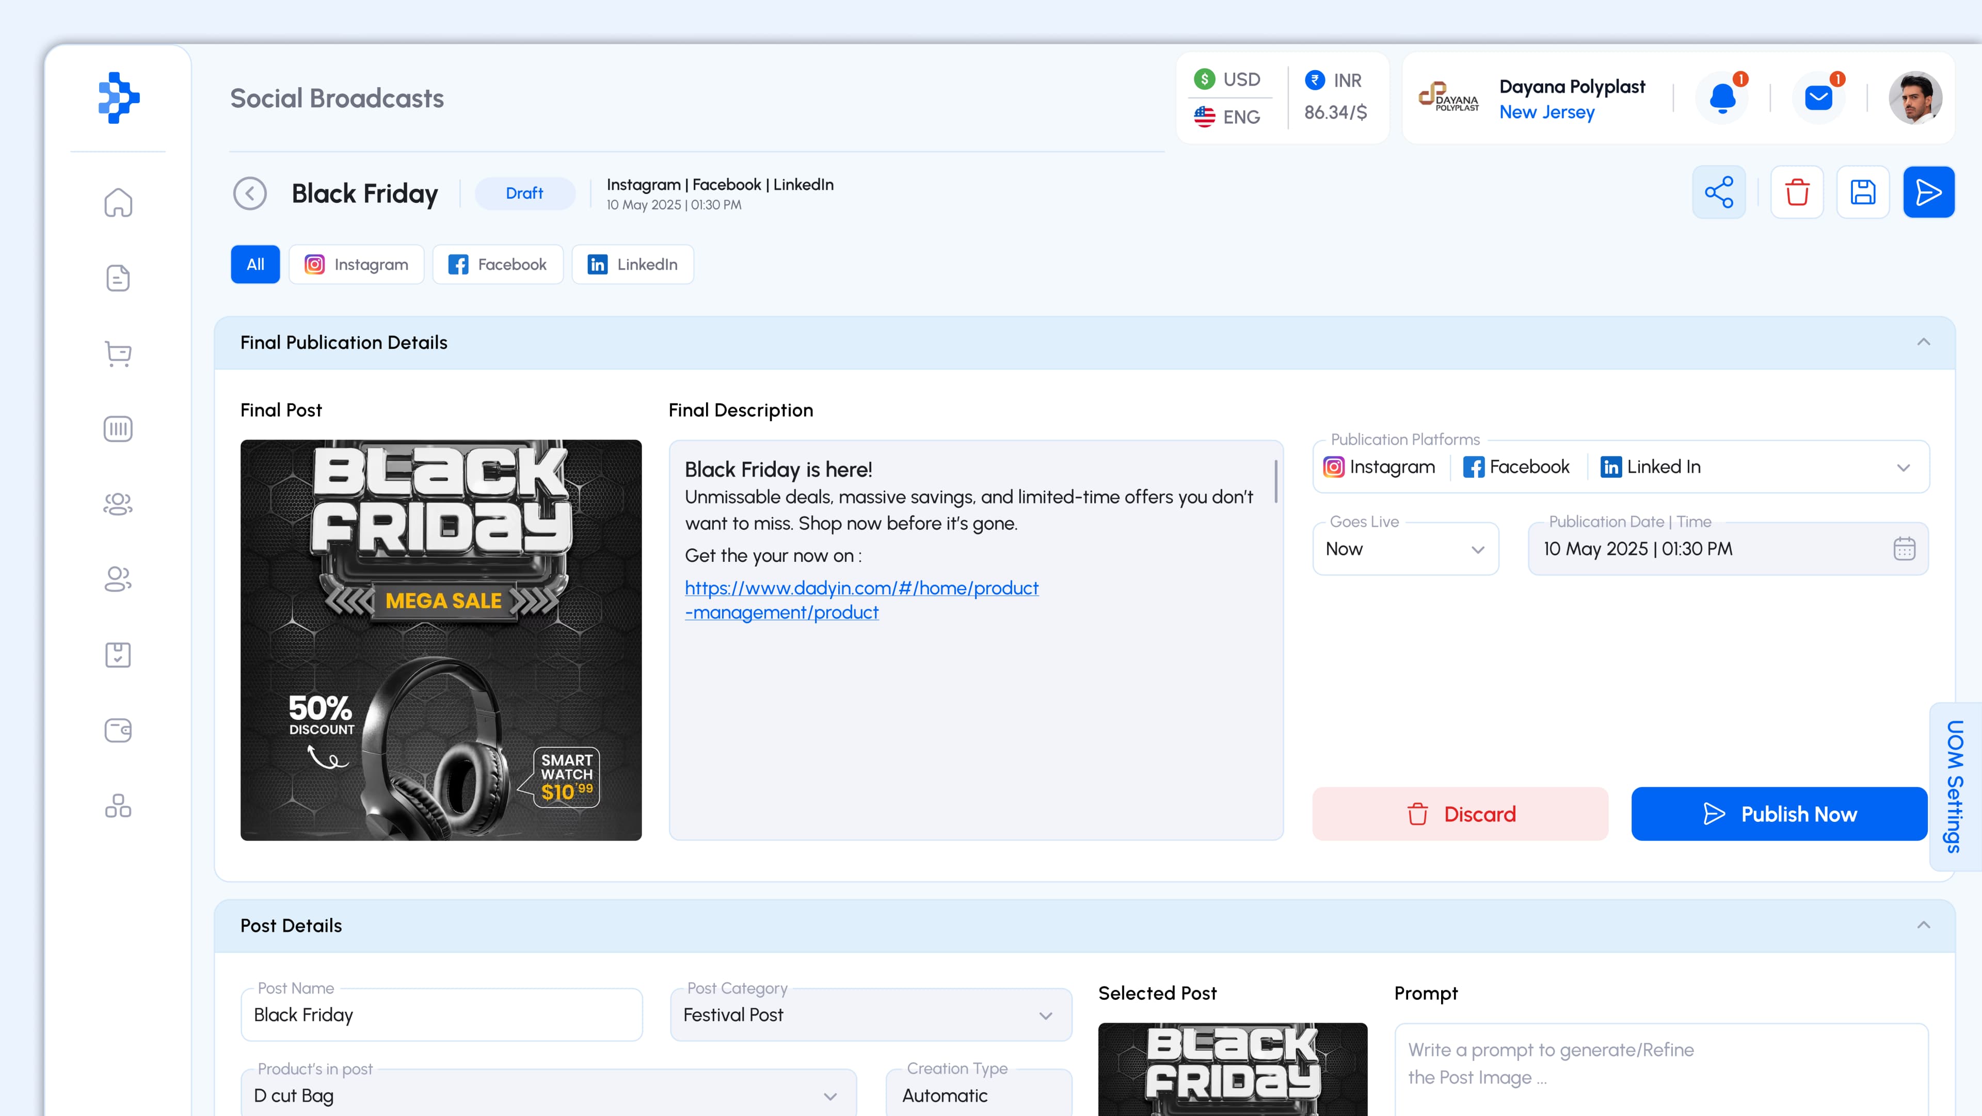Delete the post with the trash icon
This screenshot has width=1982, height=1116.
click(1797, 192)
